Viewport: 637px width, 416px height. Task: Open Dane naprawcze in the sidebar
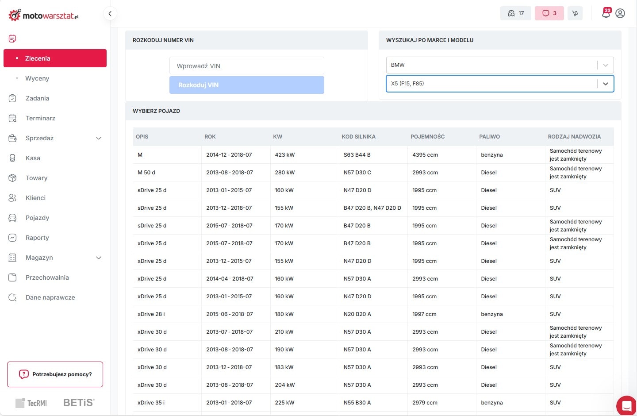pyautogui.click(x=50, y=297)
